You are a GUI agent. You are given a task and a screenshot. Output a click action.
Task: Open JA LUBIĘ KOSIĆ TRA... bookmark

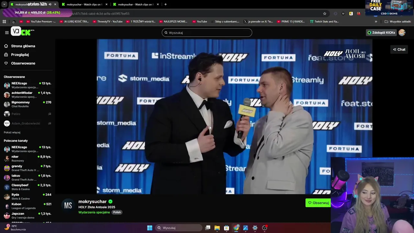coord(74,22)
